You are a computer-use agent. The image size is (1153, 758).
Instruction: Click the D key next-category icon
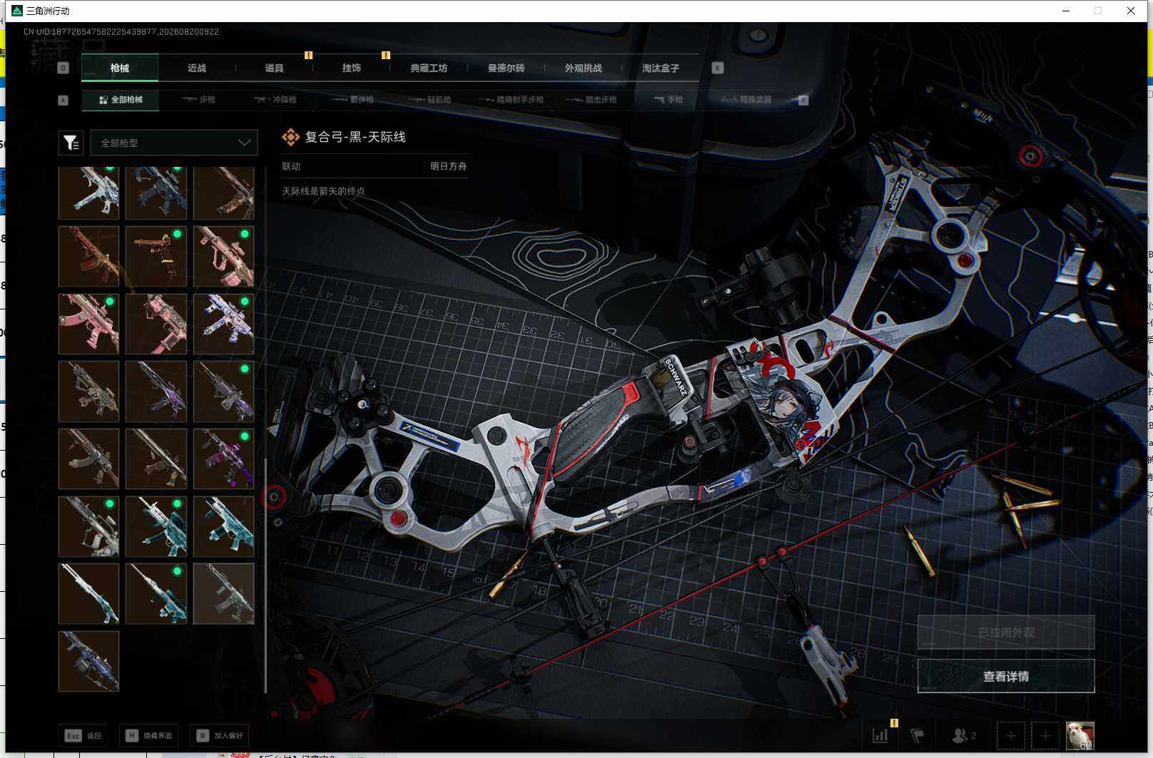pyautogui.click(x=803, y=100)
